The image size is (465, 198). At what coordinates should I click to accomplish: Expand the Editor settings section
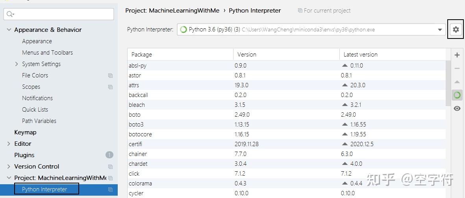pos(9,144)
